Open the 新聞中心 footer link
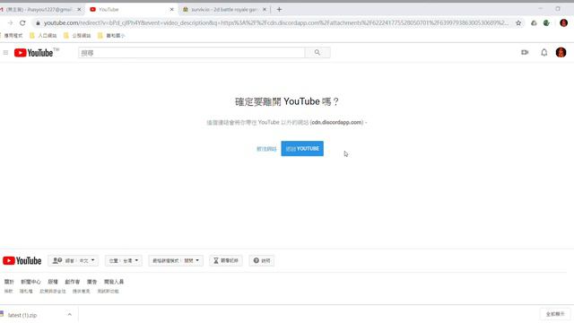The image size is (574, 323). [30, 282]
